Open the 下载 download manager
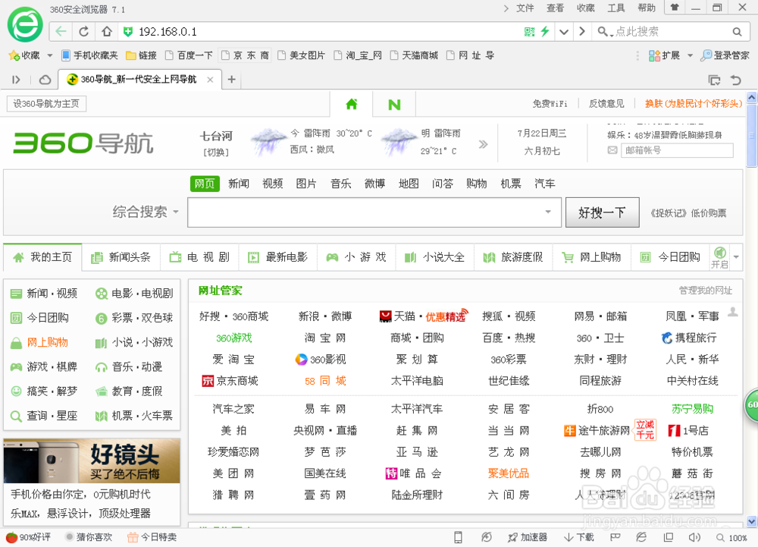Viewport: 758px width, 547px height. 579,537
